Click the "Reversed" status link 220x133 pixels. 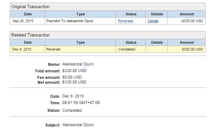[x=126, y=21]
